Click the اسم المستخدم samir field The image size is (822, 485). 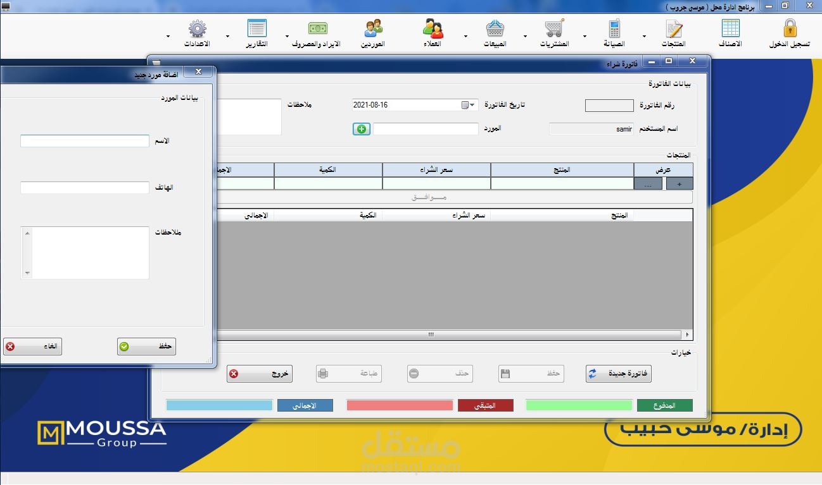591,129
